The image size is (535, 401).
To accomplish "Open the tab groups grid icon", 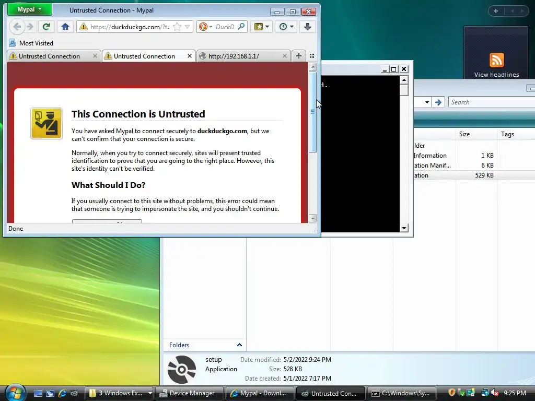I will [312, 56].
